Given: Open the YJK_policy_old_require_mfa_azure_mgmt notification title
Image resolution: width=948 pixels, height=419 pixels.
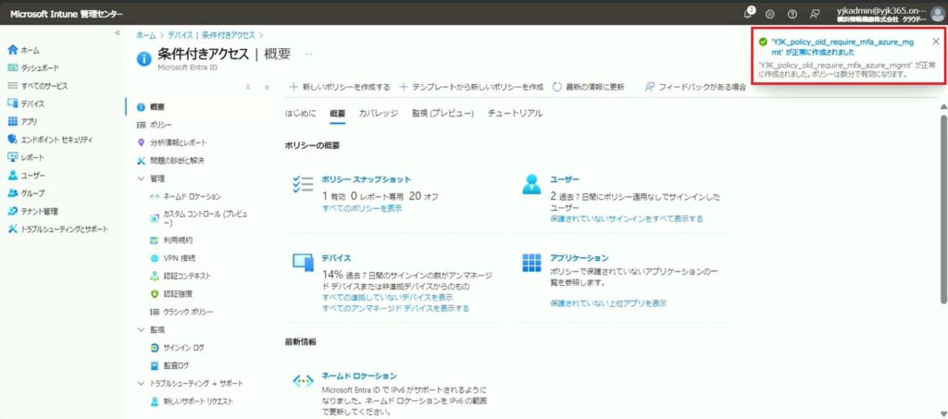Looking at the screenshot, I should click(x=842, y=47).
